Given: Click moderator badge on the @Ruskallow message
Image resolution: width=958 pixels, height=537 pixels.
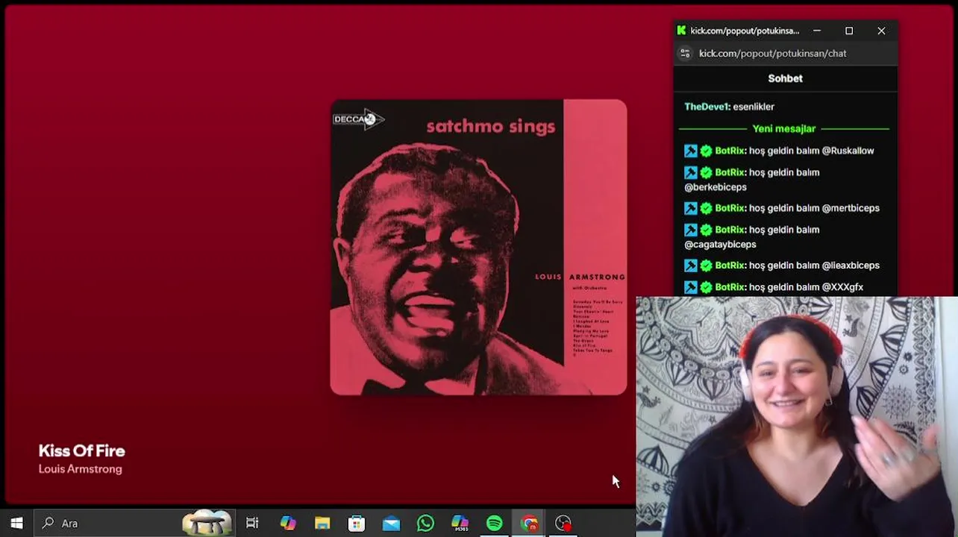Looking at the screenshot, I should pos(691,151).
